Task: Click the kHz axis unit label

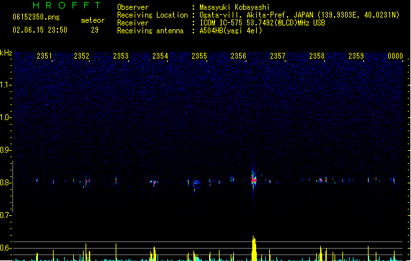Action: (6, 53)
